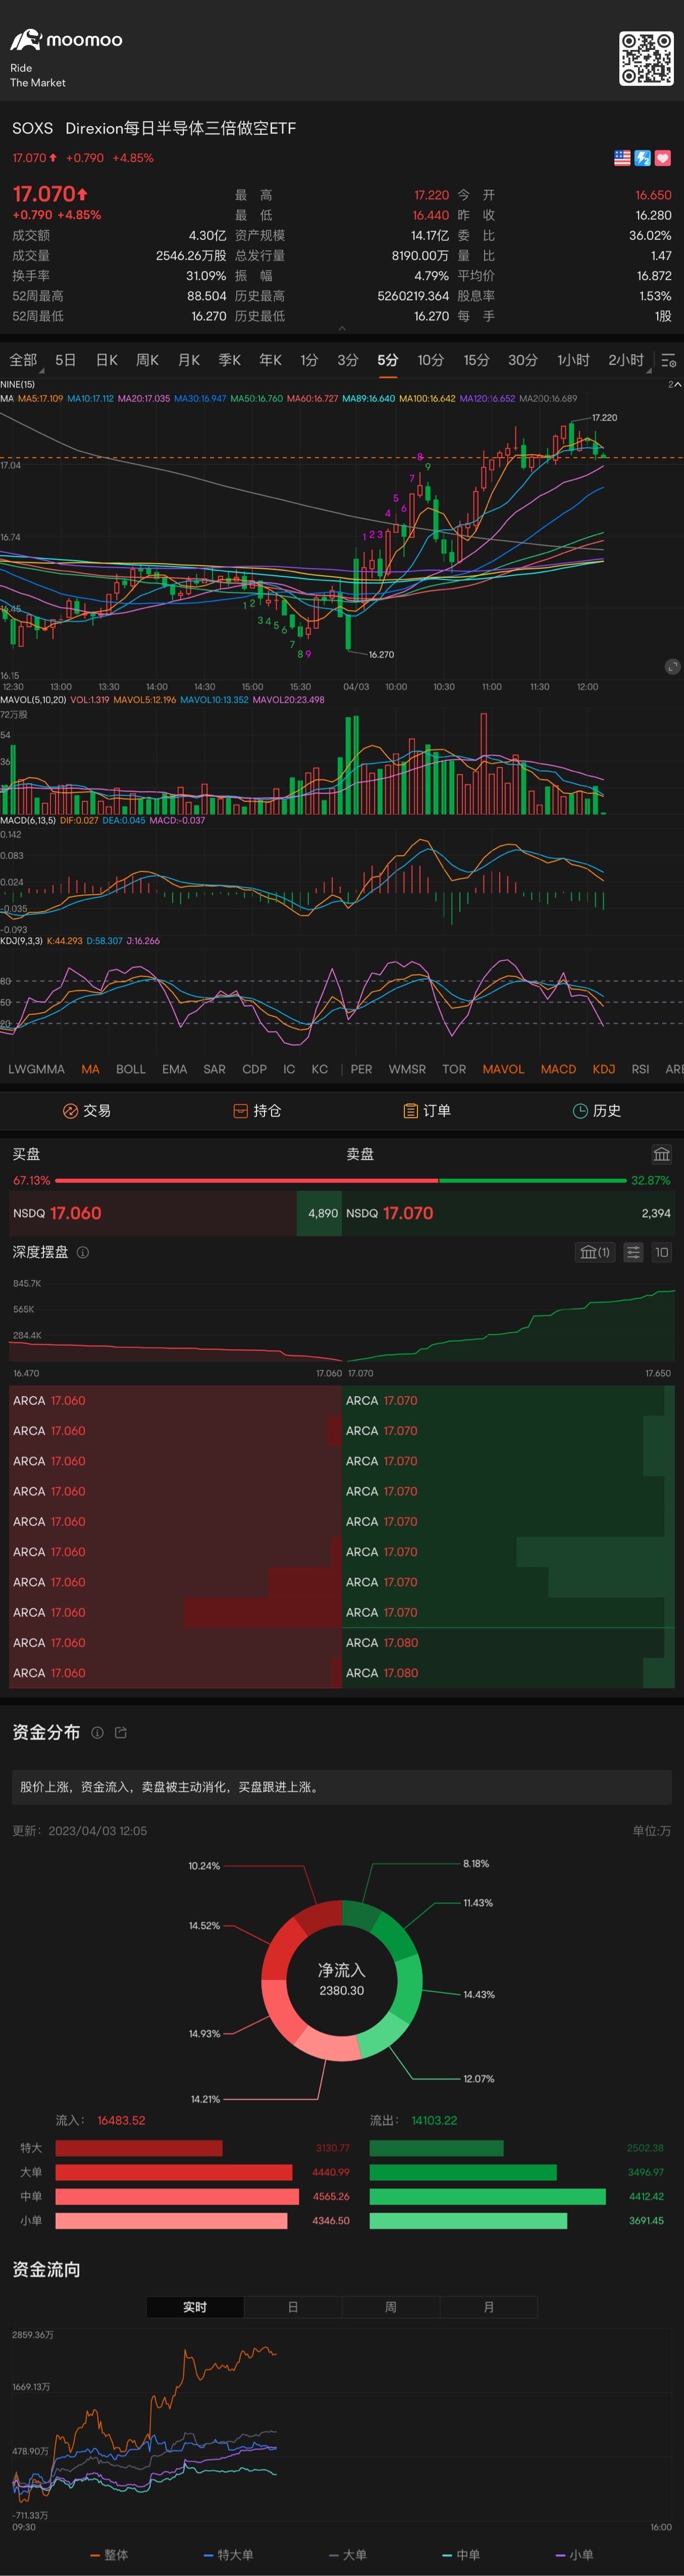Viewport: 684px width, 2576px height.
Task: Tap the 净流入 donut chart center
Action: click(x=342, y=1980)
